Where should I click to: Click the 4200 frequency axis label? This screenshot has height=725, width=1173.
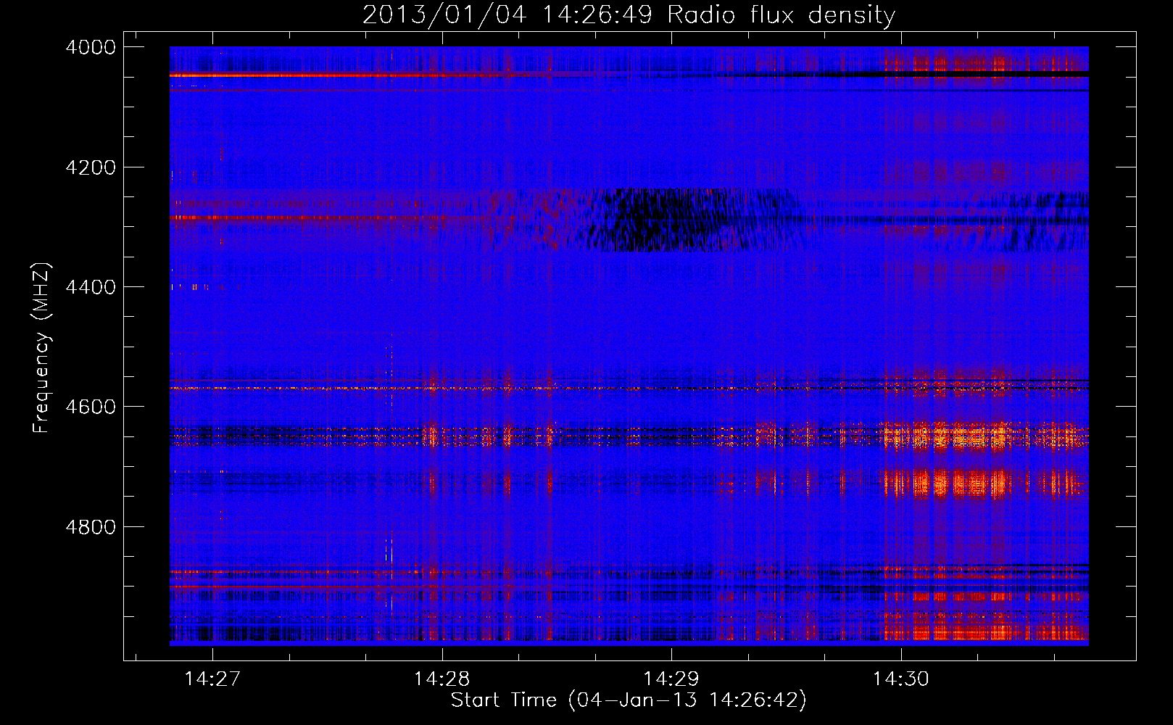[90, 167]
